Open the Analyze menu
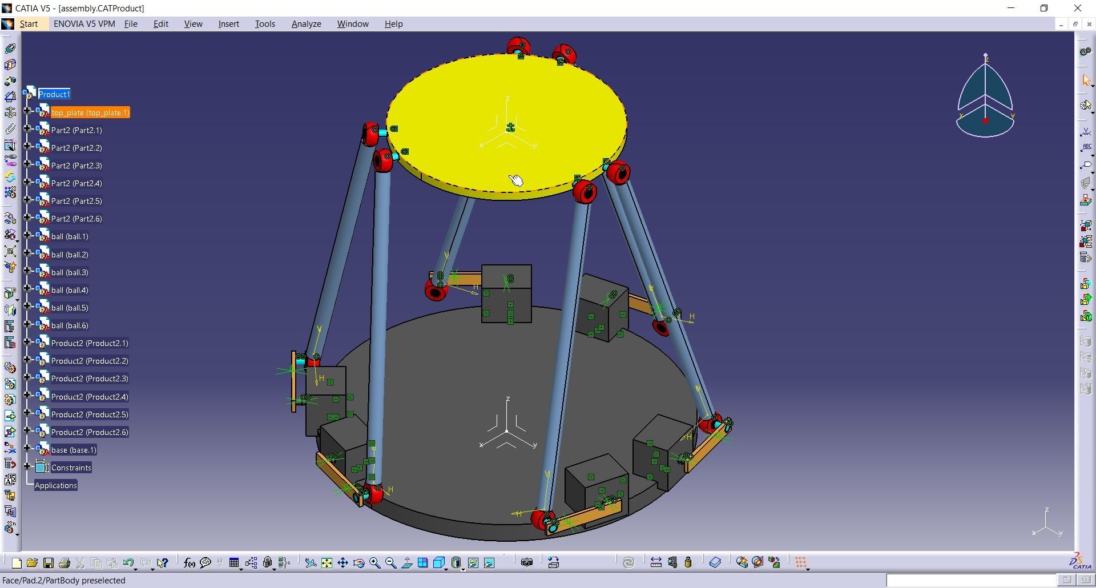Screen dimensions: 1096x588 click(x=306, y=24)
